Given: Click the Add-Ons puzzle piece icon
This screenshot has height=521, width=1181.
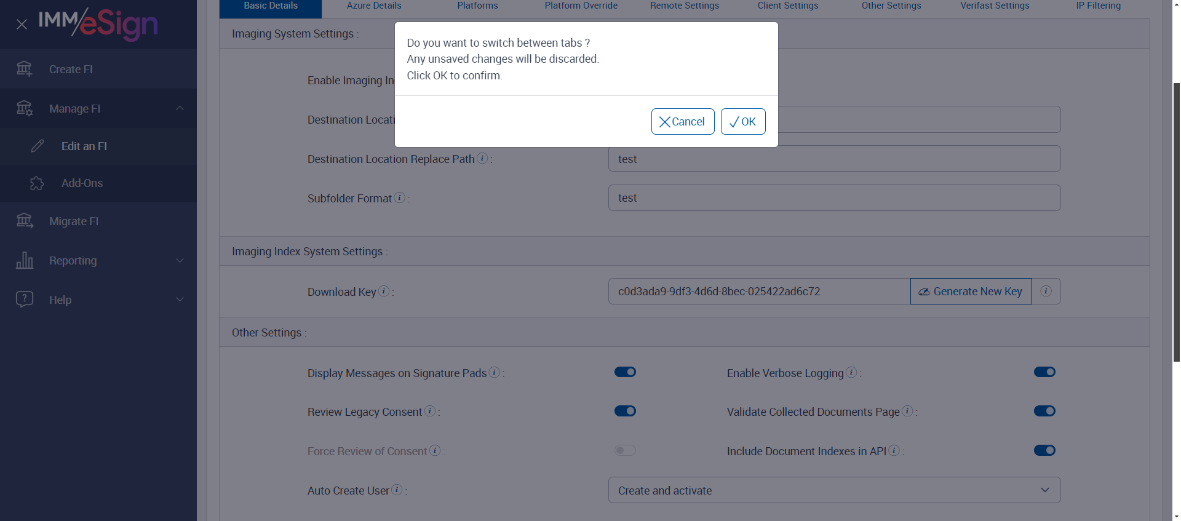Looking at the screenshot, I should click(x=37, y=183).
